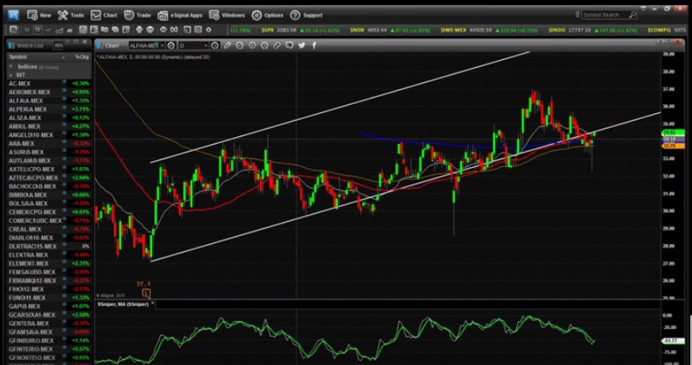The height and width of the screenshot is (365, 692).
Task: Select ALSEA-MEX in the watch list
Action: coord(50,117)
